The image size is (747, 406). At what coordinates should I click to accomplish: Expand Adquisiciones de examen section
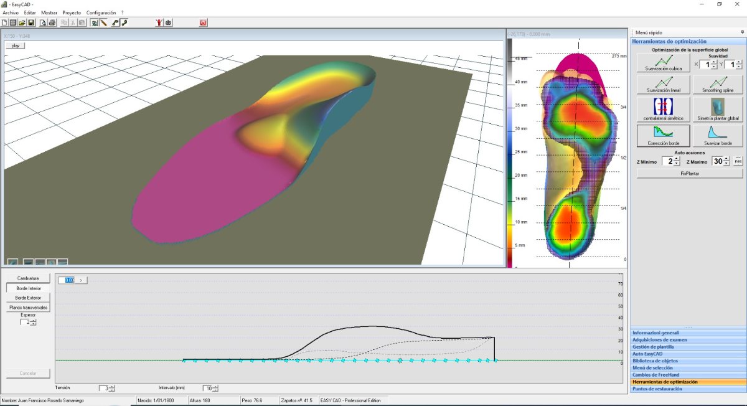point(688,339)
